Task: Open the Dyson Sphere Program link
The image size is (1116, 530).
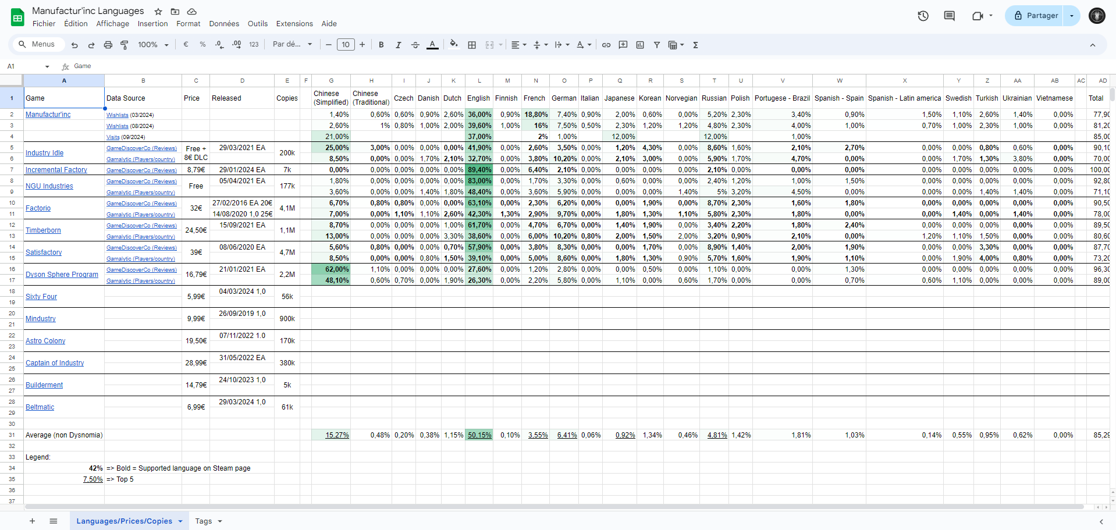Action: point(62,275)
